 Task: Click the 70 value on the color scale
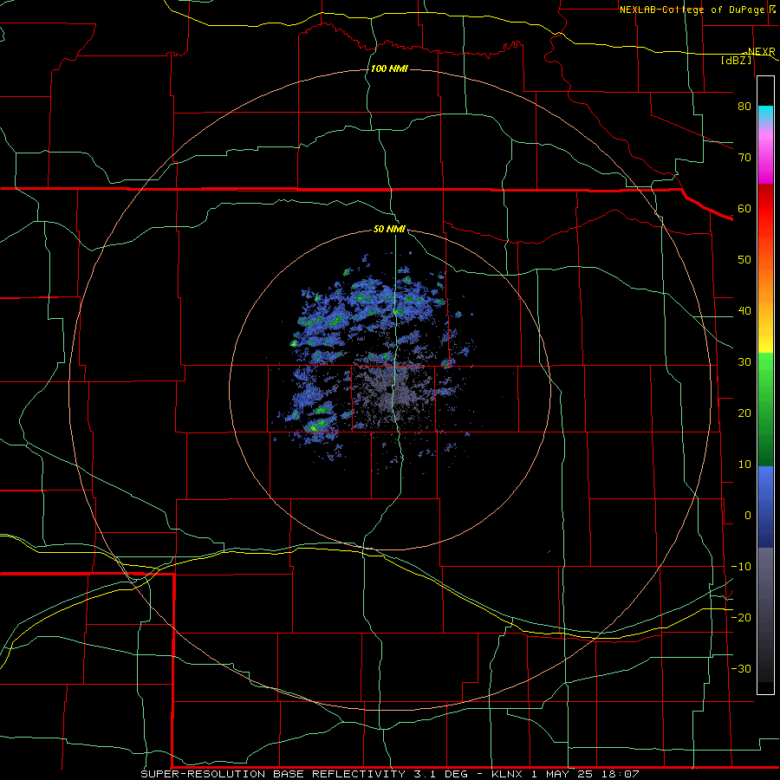tap(744, 157)
